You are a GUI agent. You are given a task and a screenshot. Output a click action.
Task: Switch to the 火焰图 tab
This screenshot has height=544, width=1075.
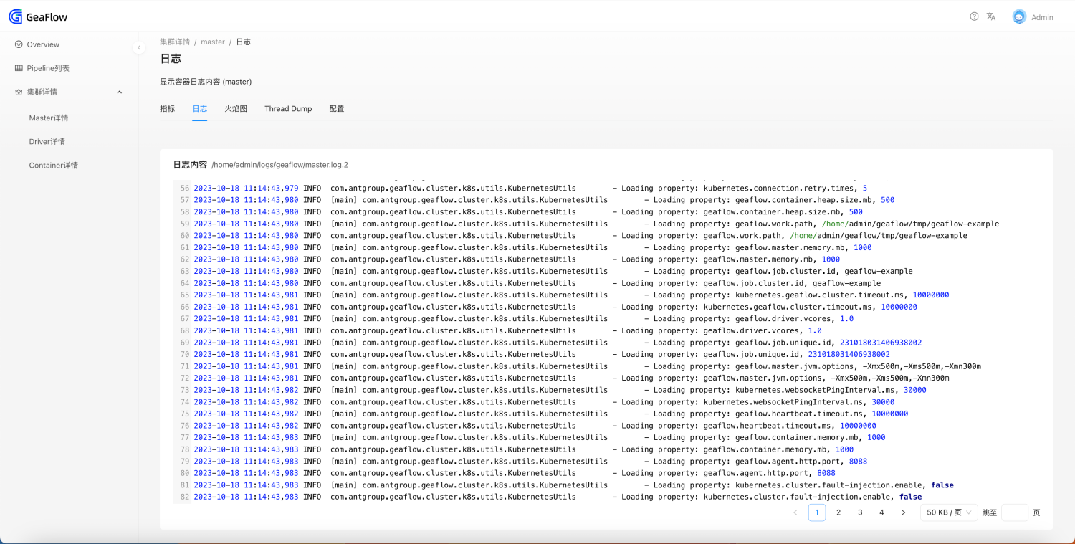(x=236, y=108)
